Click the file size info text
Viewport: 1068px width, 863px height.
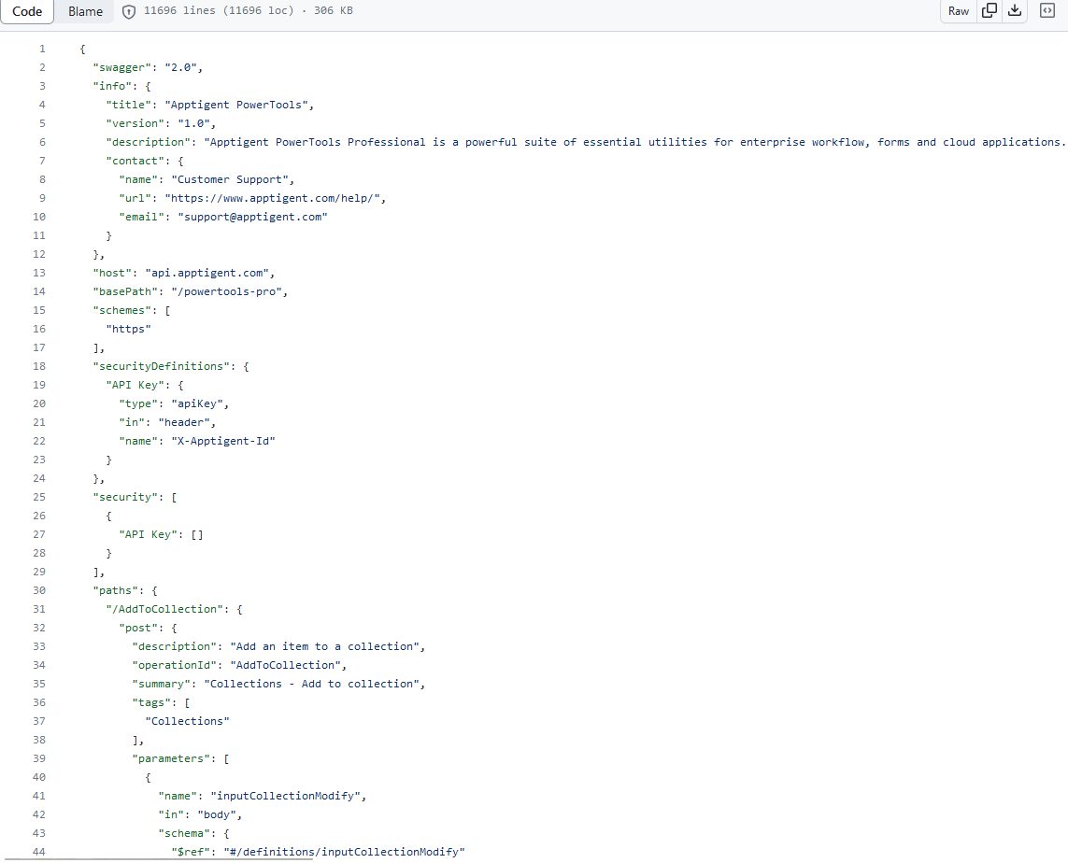248,12
